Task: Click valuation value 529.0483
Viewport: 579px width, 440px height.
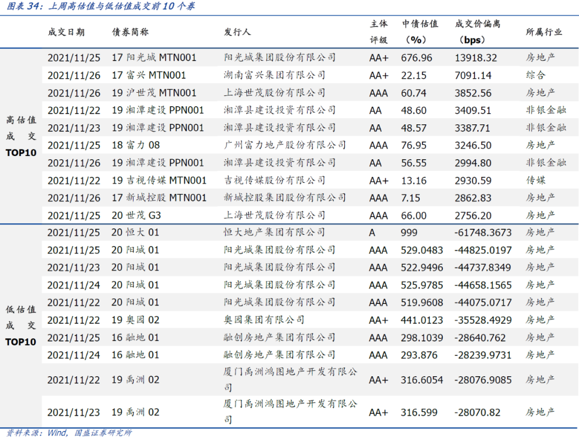Action: pos(422,250)
